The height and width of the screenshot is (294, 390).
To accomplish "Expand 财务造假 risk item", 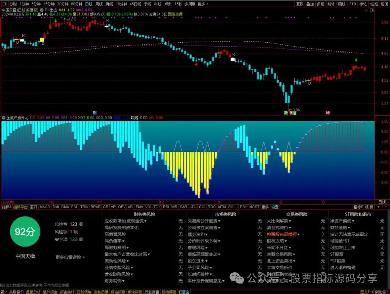I will 340,227.
